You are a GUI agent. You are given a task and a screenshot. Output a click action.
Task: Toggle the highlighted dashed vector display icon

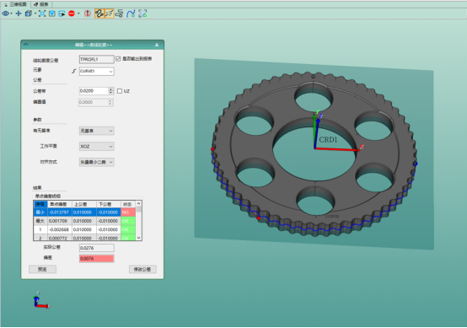coord(109,13)
